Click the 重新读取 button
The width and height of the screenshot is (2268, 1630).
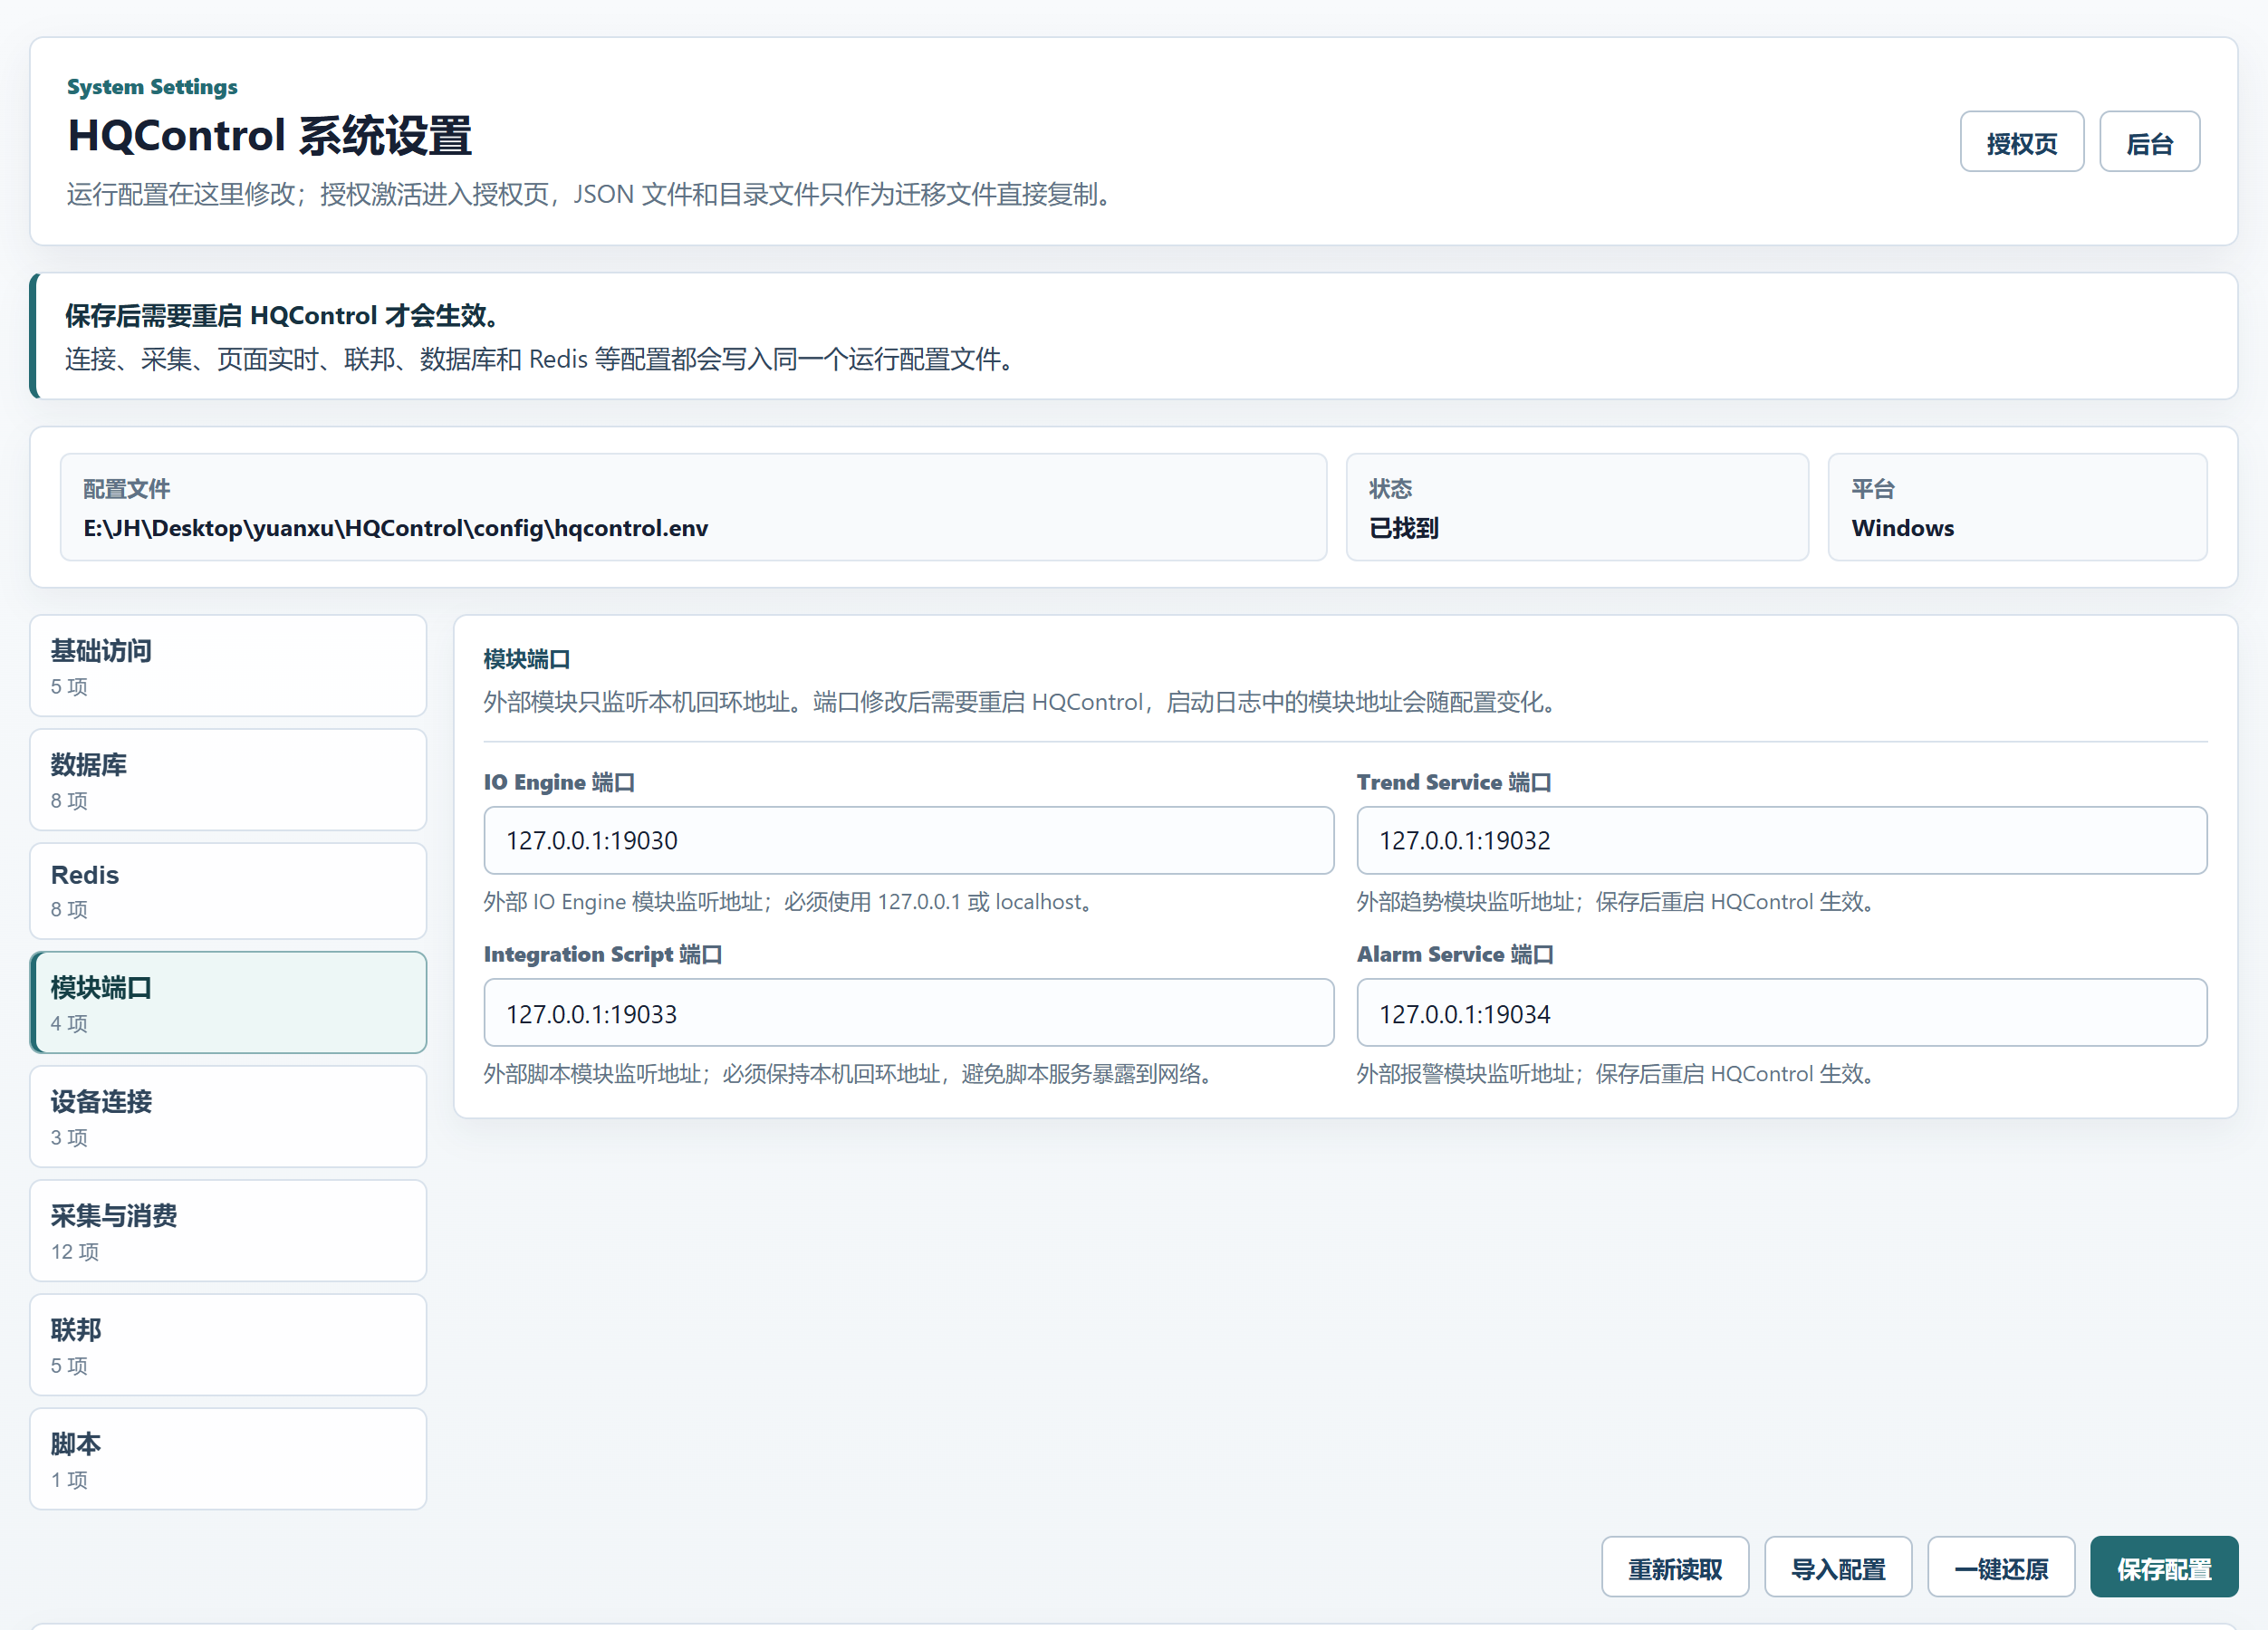tap(1675, 1567)
